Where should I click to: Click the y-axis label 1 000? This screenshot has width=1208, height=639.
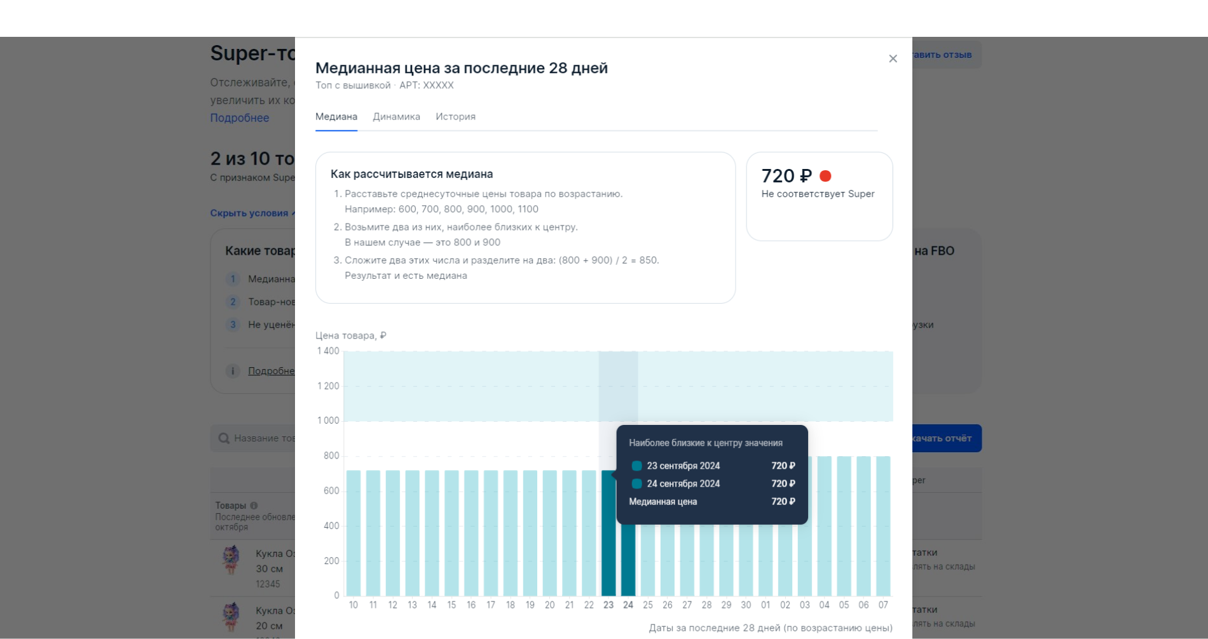[328, 420]
